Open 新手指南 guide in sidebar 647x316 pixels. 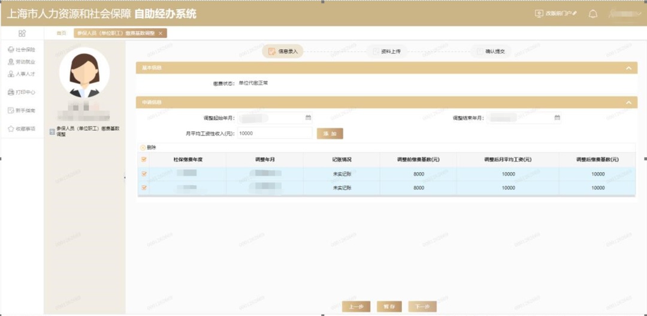point(22,110)
